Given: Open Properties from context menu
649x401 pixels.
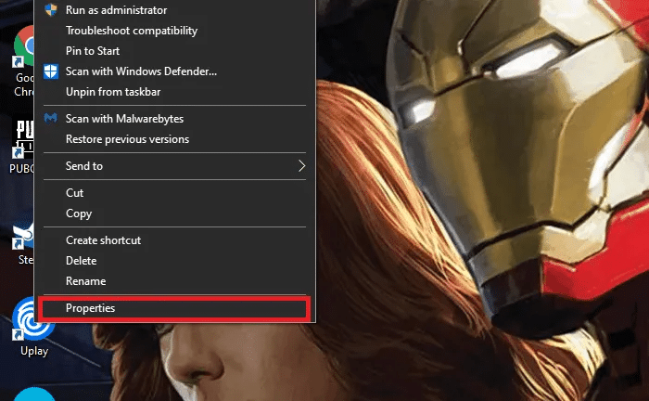Looking at the screenshot, I should [x=174, y=308].
